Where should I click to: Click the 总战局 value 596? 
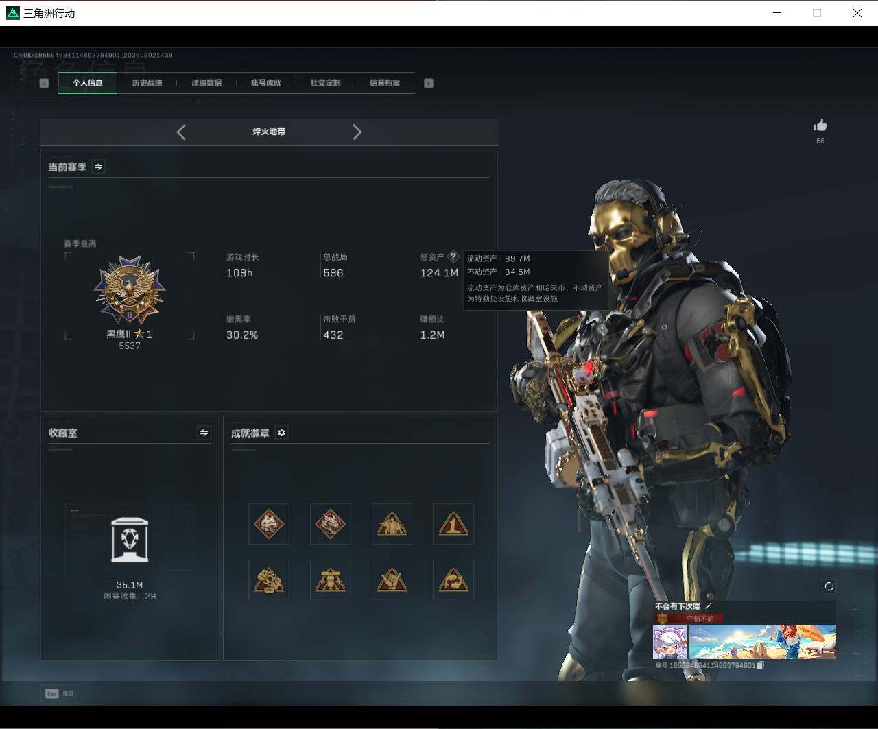[333, 273]
